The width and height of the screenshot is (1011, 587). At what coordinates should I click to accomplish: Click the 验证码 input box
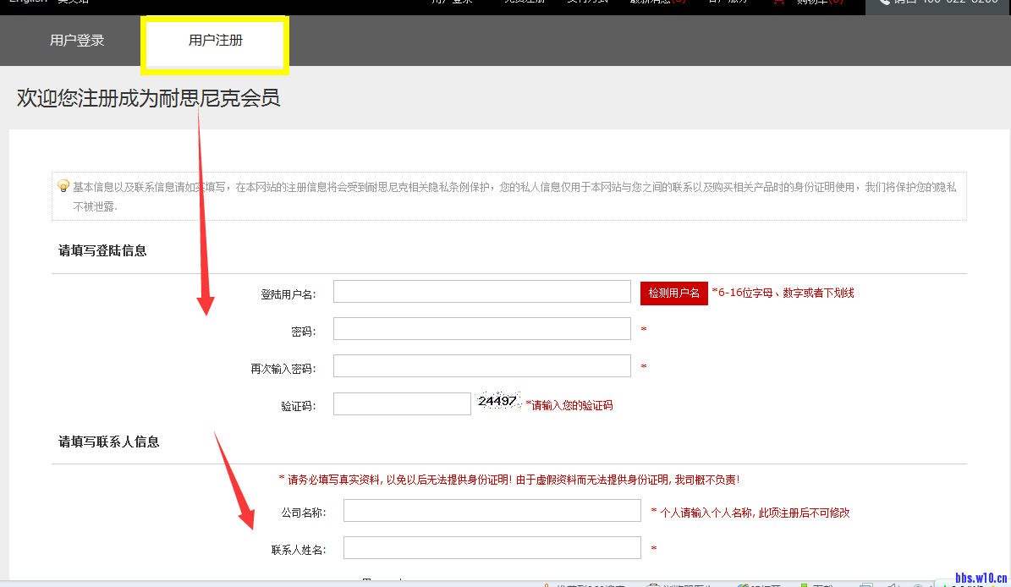point(402,404)
